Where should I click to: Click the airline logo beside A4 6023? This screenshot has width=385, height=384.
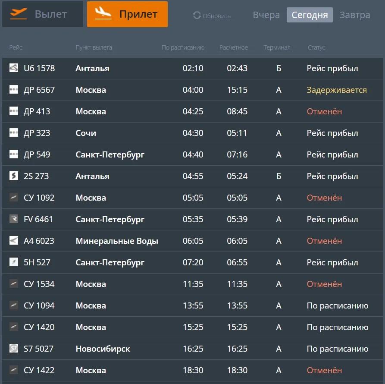click(x=14, y=240)
